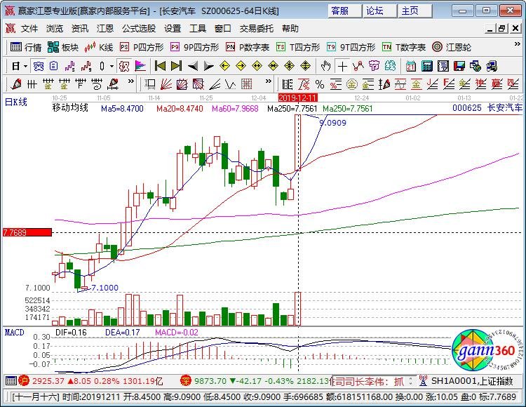Expand the top toolbar overflow chevron
The width and height of the screenshot is (526, 407).
[x=517, y=44]
